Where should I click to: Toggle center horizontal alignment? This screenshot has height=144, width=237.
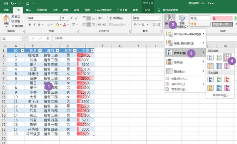89,24
